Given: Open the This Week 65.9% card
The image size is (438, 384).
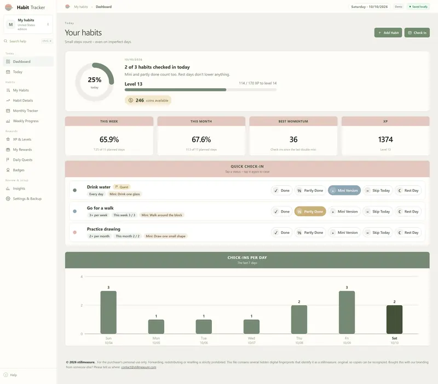Looking at the screenshot, I should [x=109, y=135].
